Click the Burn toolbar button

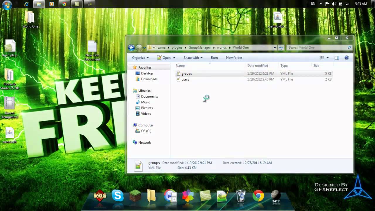pyautogui.click(x=214, y=58)
